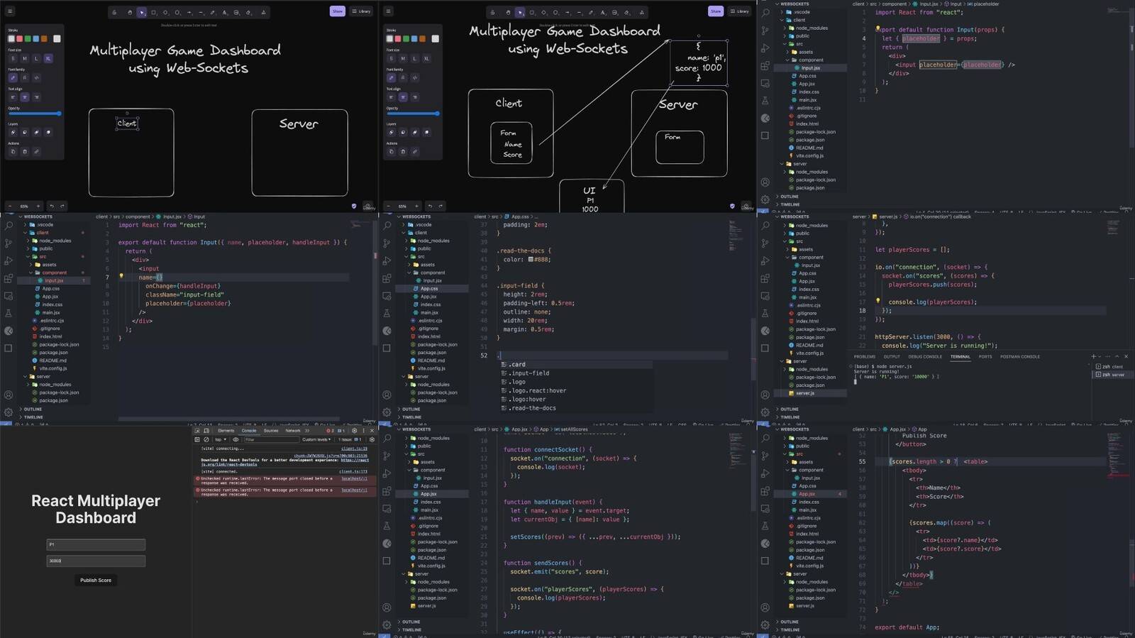The width and height of the screenshot is (1135, 638).
Task: Select diamond tool in Excalidraw showing the UI box
Action: (x=543, y=12)
